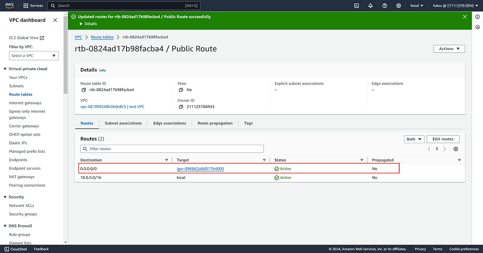Screen dimensions: 483x253
Task: Open the notifications bell icon
Action: point(371,6)
